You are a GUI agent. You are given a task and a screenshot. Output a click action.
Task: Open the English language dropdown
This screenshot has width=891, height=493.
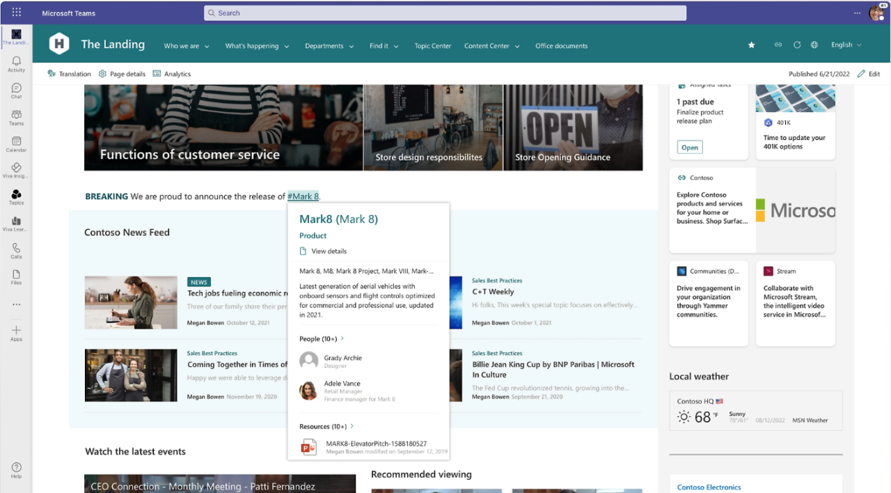[x=845, y=45]
